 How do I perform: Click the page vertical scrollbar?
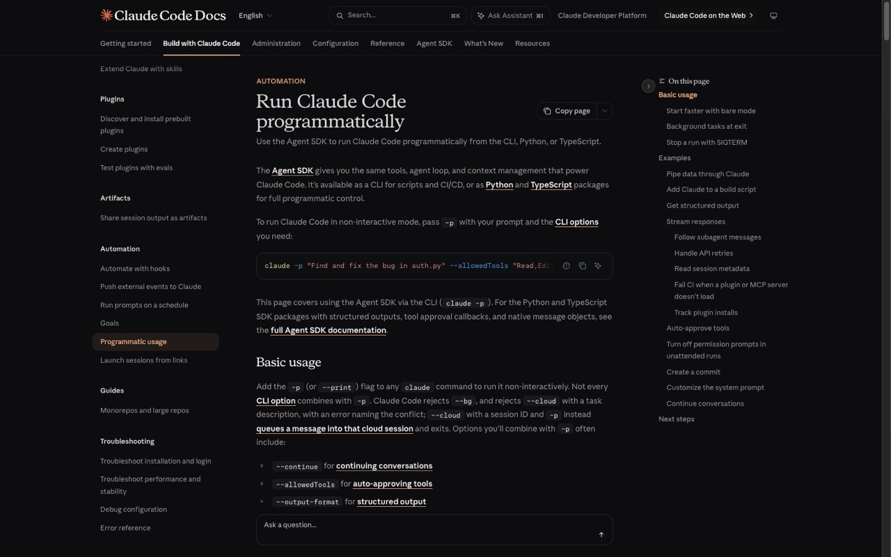[886, 21]
